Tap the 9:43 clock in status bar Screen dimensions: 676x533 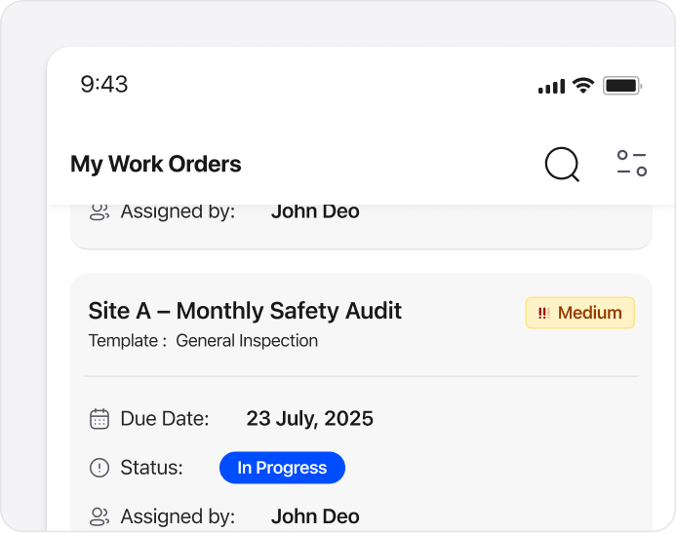pyautogui.click(x=104, y=84)
